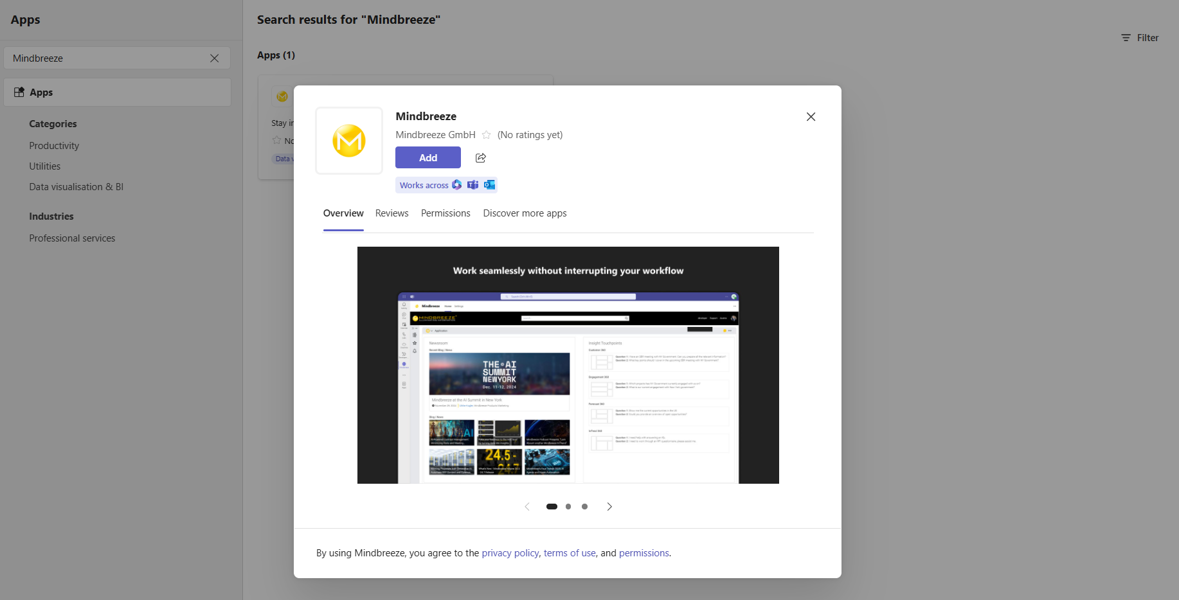Open the Discover more apps tab
1179x600 pixels.
pyautogui.click(x=525, y=213)
